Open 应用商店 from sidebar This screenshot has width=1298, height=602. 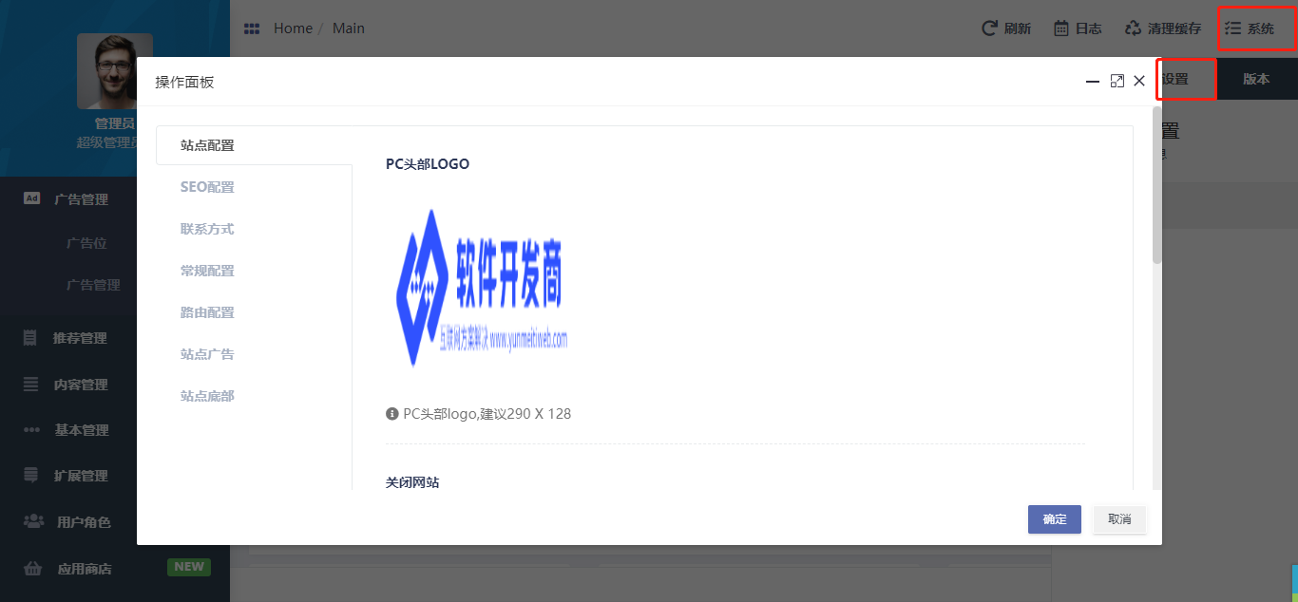(84, 570)
